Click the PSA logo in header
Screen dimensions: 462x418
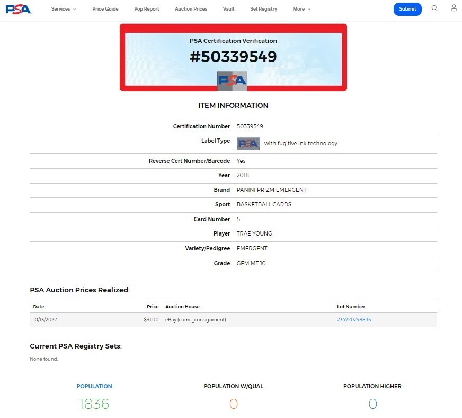click(19, 9)
